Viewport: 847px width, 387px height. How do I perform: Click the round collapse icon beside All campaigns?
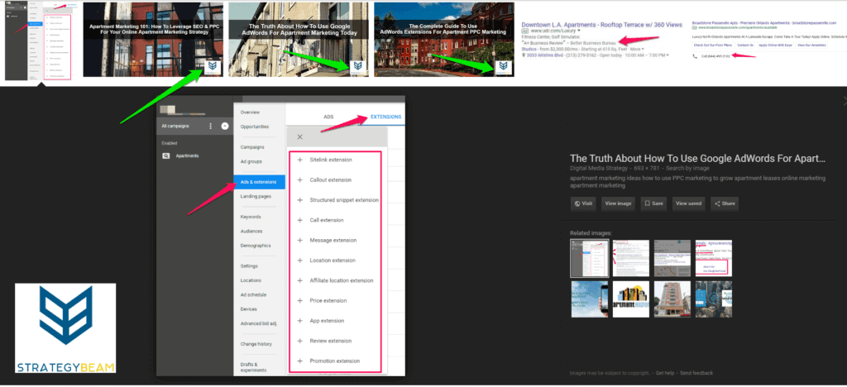tap(225, 126)
